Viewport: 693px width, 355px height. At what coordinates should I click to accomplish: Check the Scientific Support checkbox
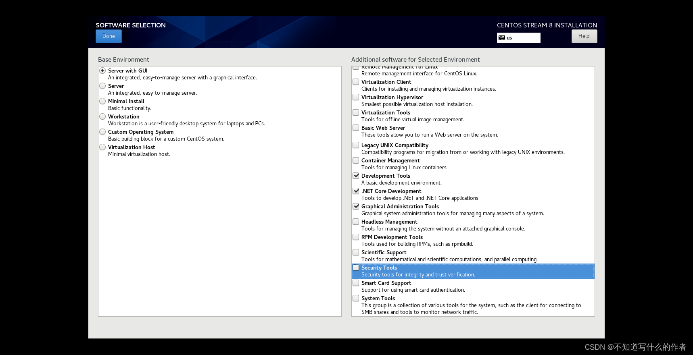(x=356, y=252)
